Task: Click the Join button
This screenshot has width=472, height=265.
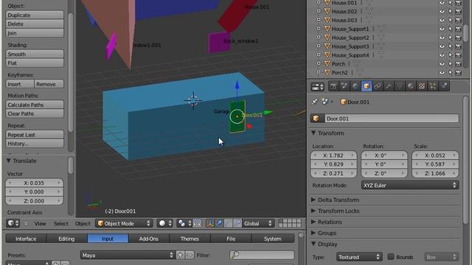Action: point(35,32)
